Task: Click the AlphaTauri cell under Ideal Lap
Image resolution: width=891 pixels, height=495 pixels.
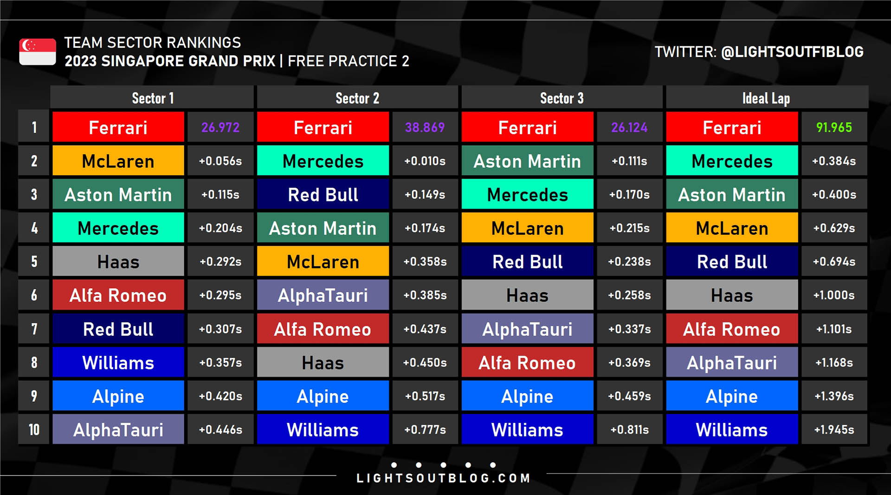Action: [x=732, y=362]
